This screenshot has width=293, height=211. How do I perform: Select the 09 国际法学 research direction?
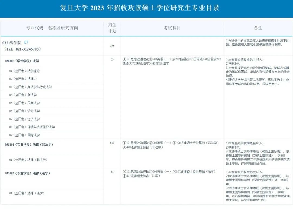(x=24, y=135)
